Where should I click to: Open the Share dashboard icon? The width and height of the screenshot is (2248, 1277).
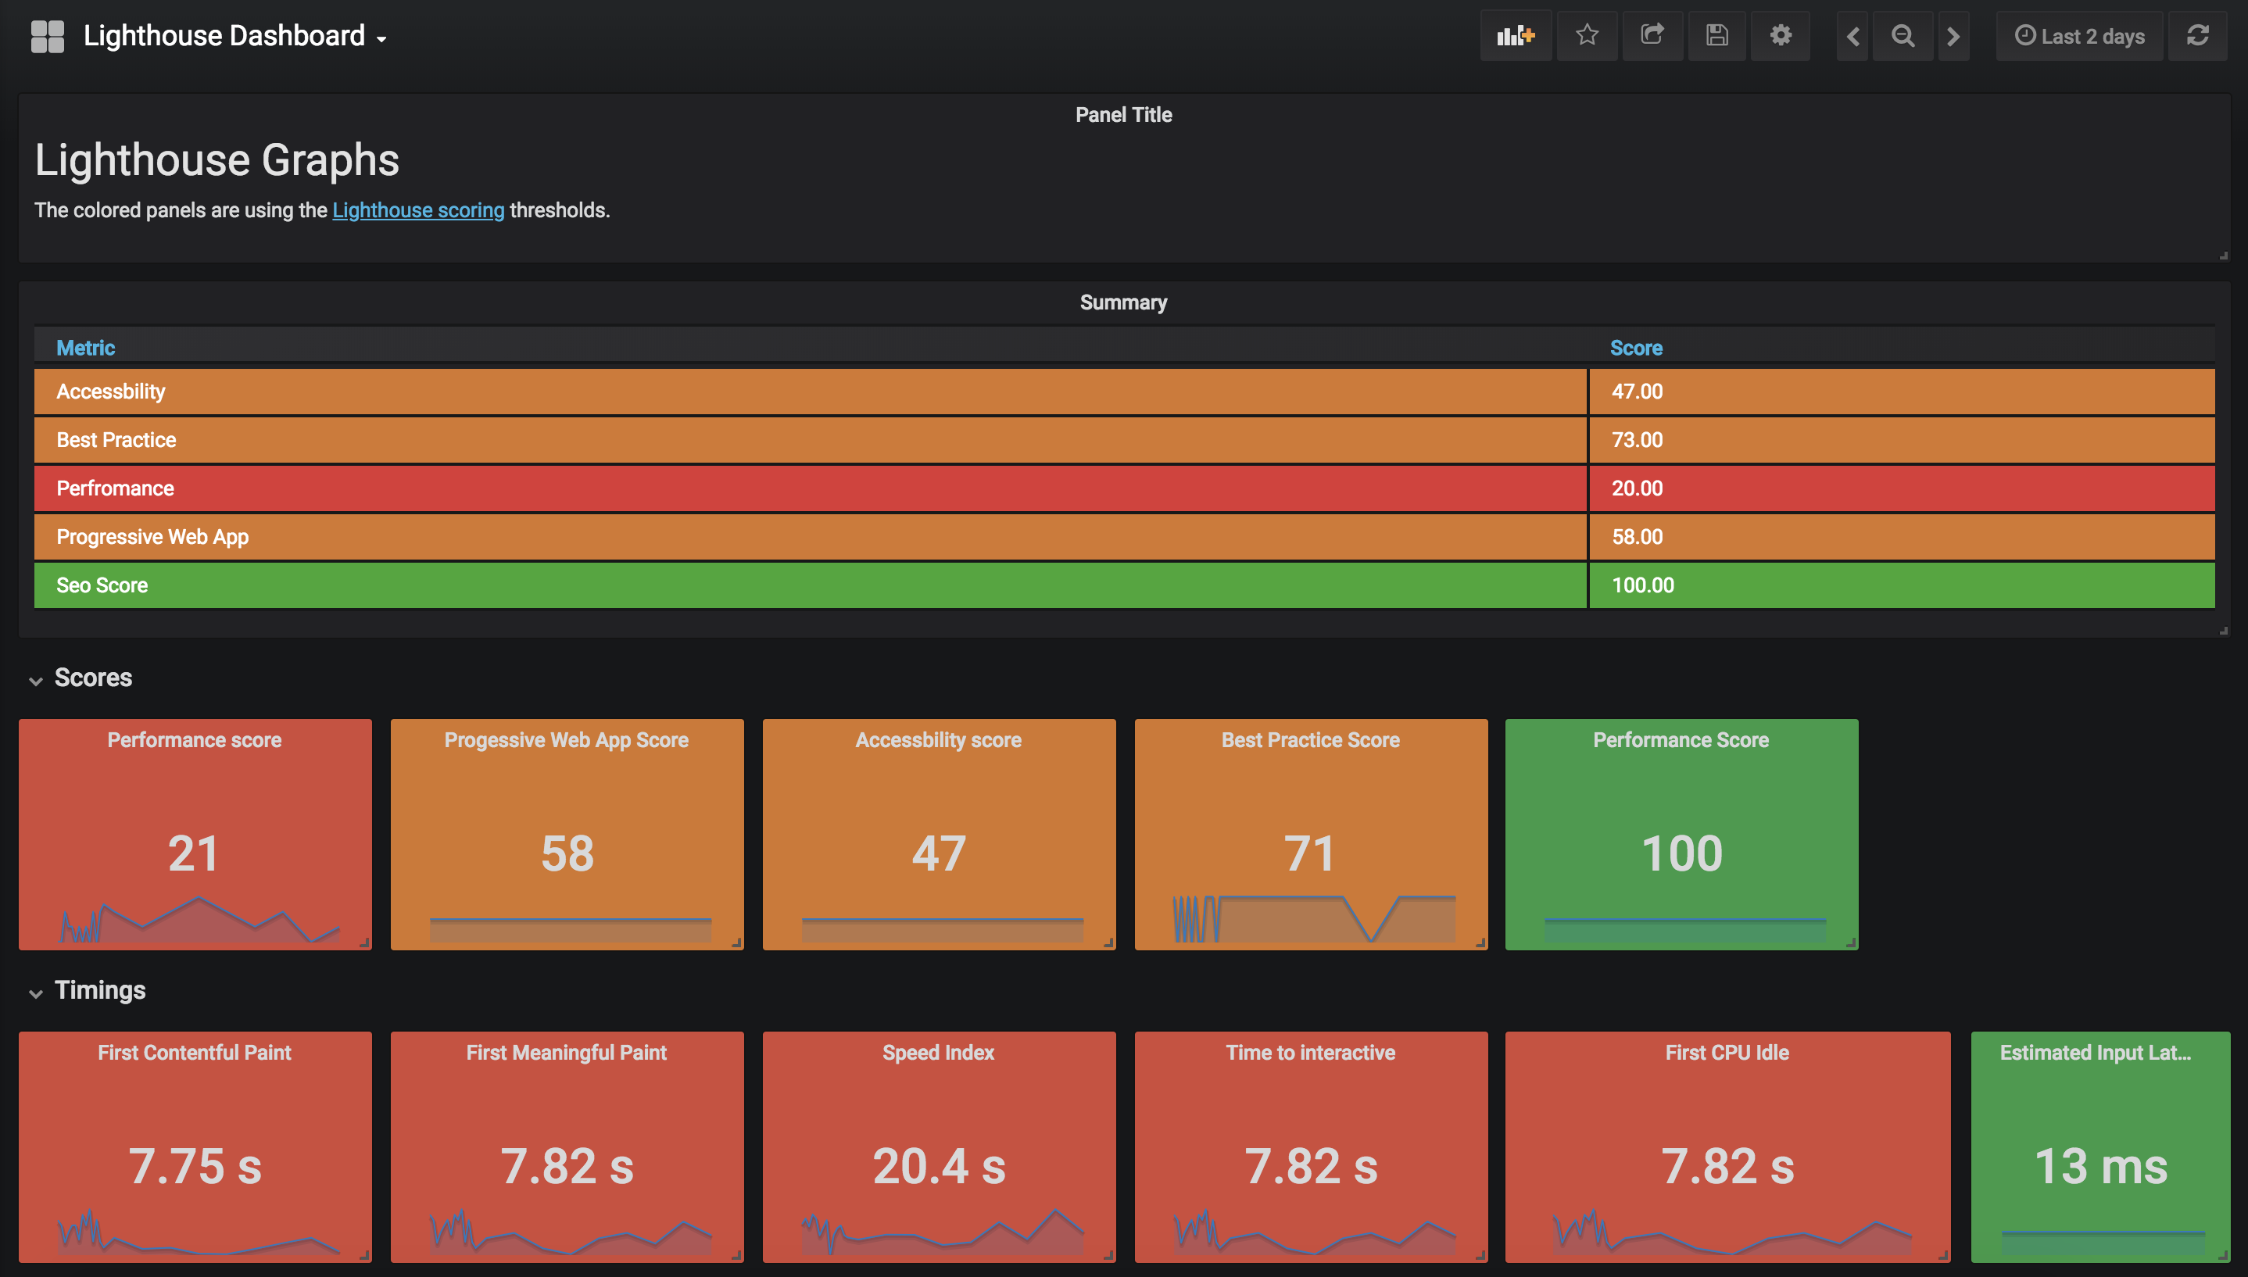(1652, 36)
